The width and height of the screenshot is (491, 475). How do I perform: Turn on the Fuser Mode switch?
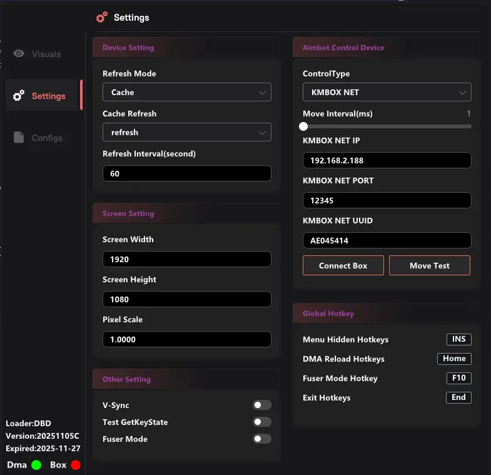coord(261,439)
